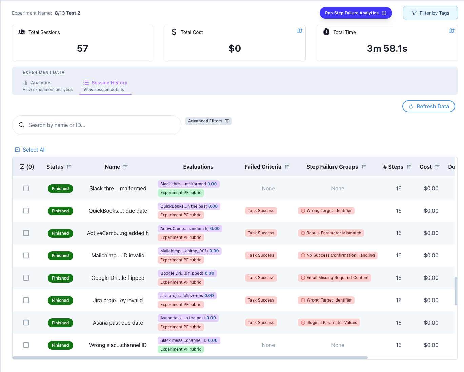This screenshot has width=464, height=372.
Task: Click the dollar sign icon
Action: pos(174,32)
